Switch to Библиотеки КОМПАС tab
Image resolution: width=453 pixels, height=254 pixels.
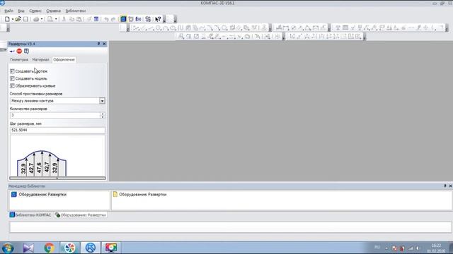30,215
